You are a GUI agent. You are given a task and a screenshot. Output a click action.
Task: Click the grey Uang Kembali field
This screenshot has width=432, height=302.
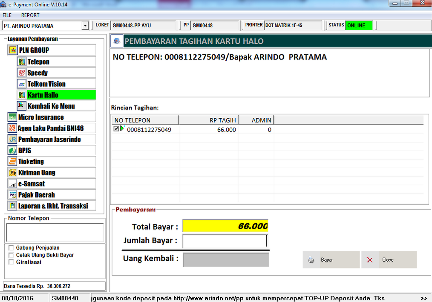click(x=226, y=260)
